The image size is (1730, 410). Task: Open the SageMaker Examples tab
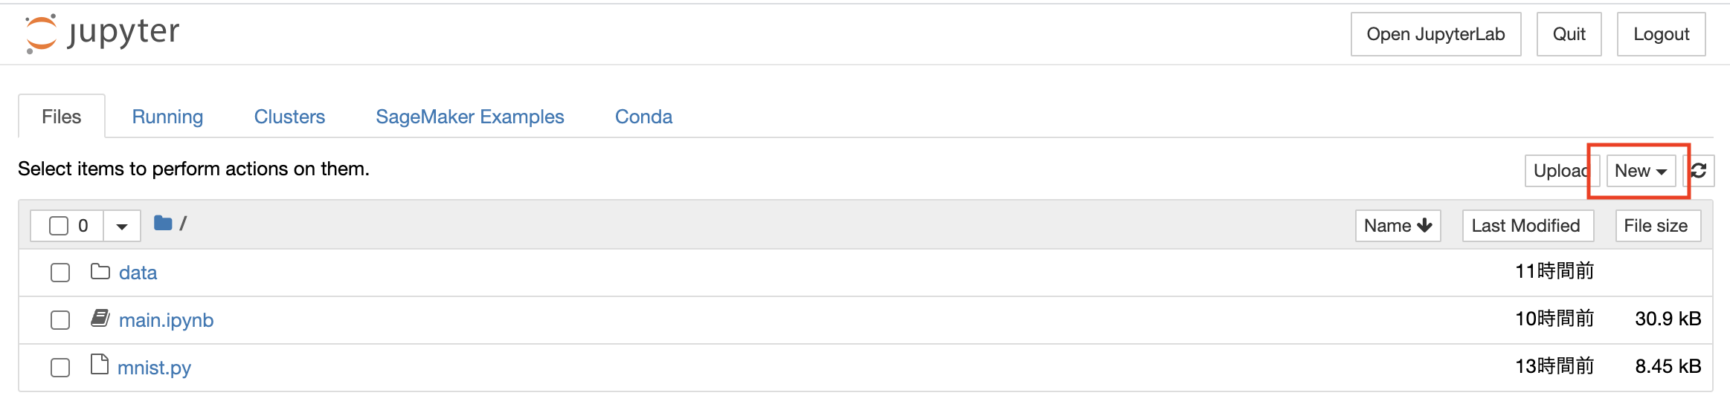[x=470, y=117]
